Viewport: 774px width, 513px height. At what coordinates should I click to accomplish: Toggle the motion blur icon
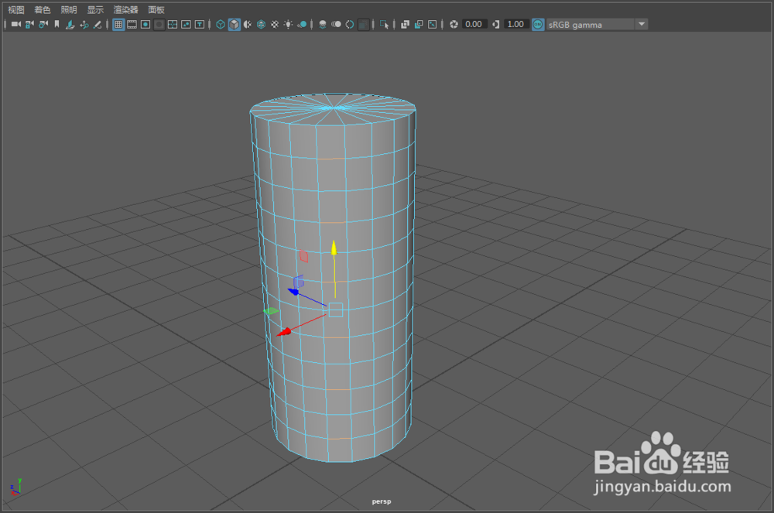pyautogui.click(x=336, y=24)
